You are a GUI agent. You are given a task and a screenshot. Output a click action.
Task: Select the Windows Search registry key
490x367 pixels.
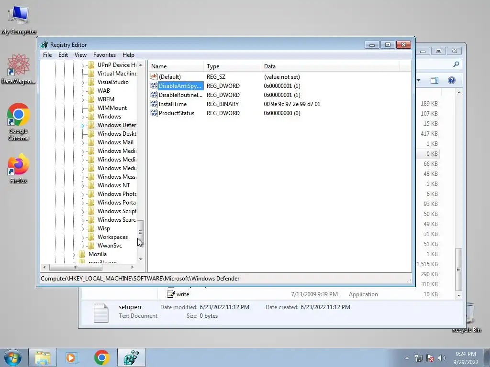coord(117,220)
